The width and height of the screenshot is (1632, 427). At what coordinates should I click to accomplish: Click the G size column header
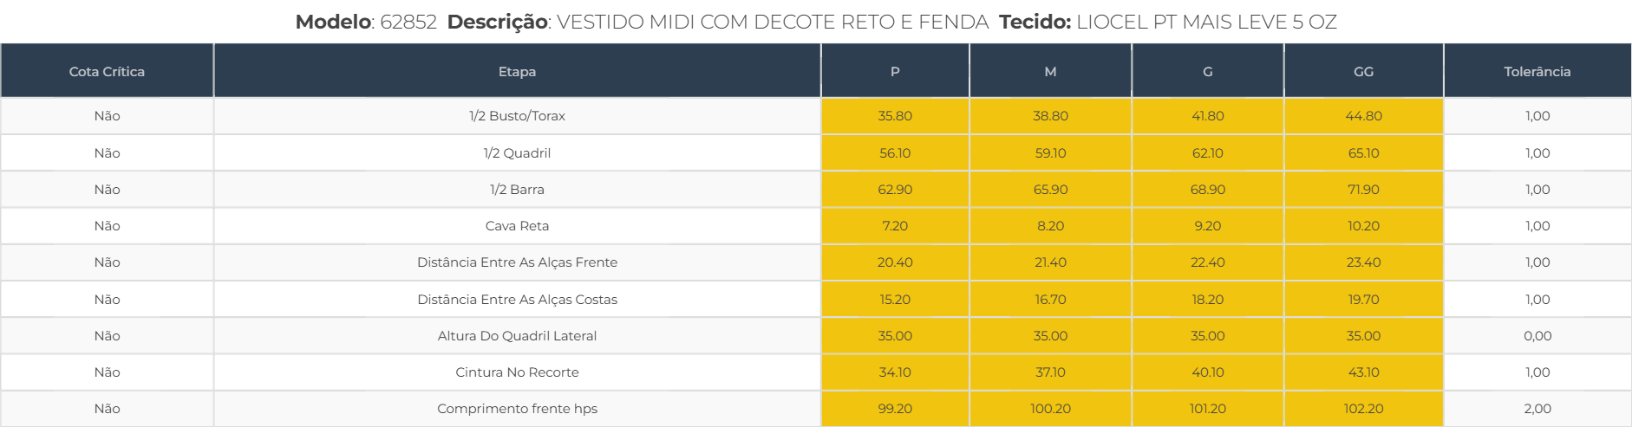(1207, 72)
